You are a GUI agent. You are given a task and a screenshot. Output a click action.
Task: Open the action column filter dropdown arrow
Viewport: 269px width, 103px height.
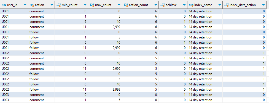[52, 5]
